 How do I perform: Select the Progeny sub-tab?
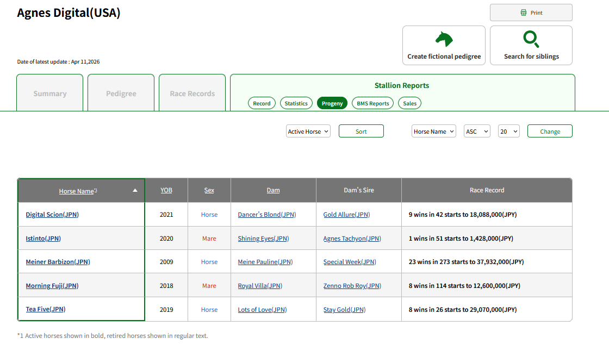tap(332, 103)
